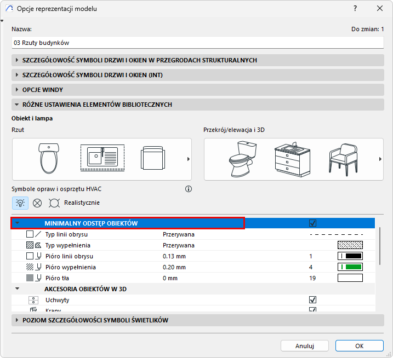Screen dimensions: 393x358
Task: Confirm with the OK button
Action: [x=360, y=346]
